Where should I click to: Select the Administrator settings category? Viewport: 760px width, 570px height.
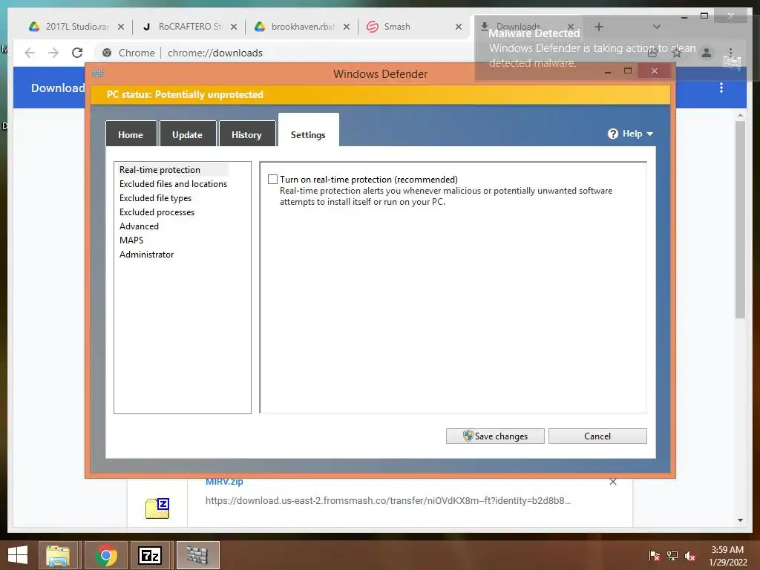pyautogui.click(x=146, y=254)
